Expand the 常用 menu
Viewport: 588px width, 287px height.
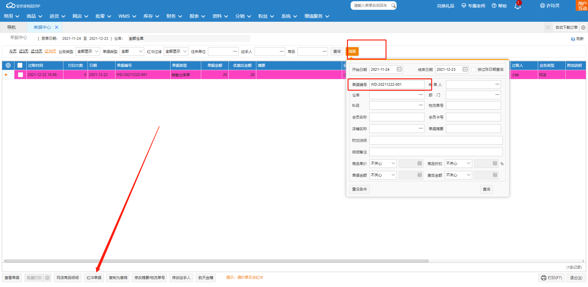click(11, 16)
